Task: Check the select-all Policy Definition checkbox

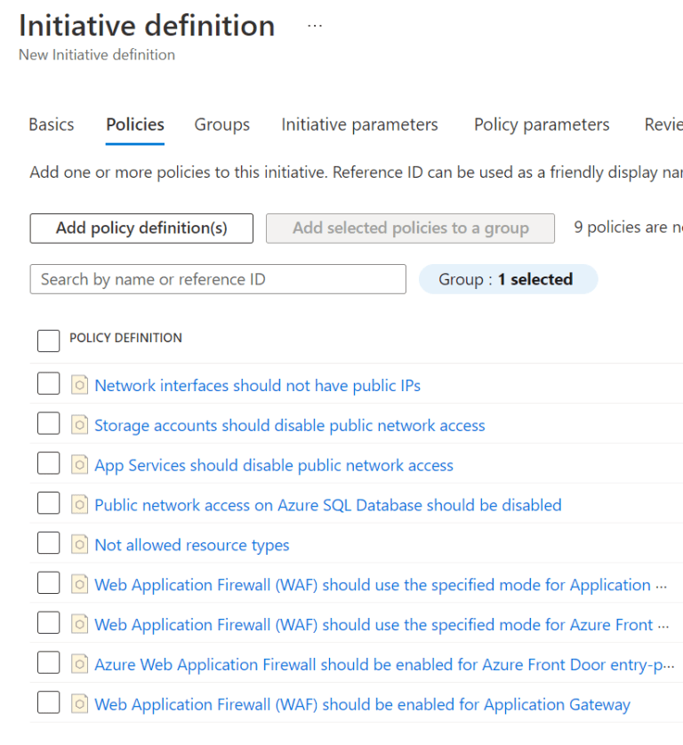Action: 49,340
